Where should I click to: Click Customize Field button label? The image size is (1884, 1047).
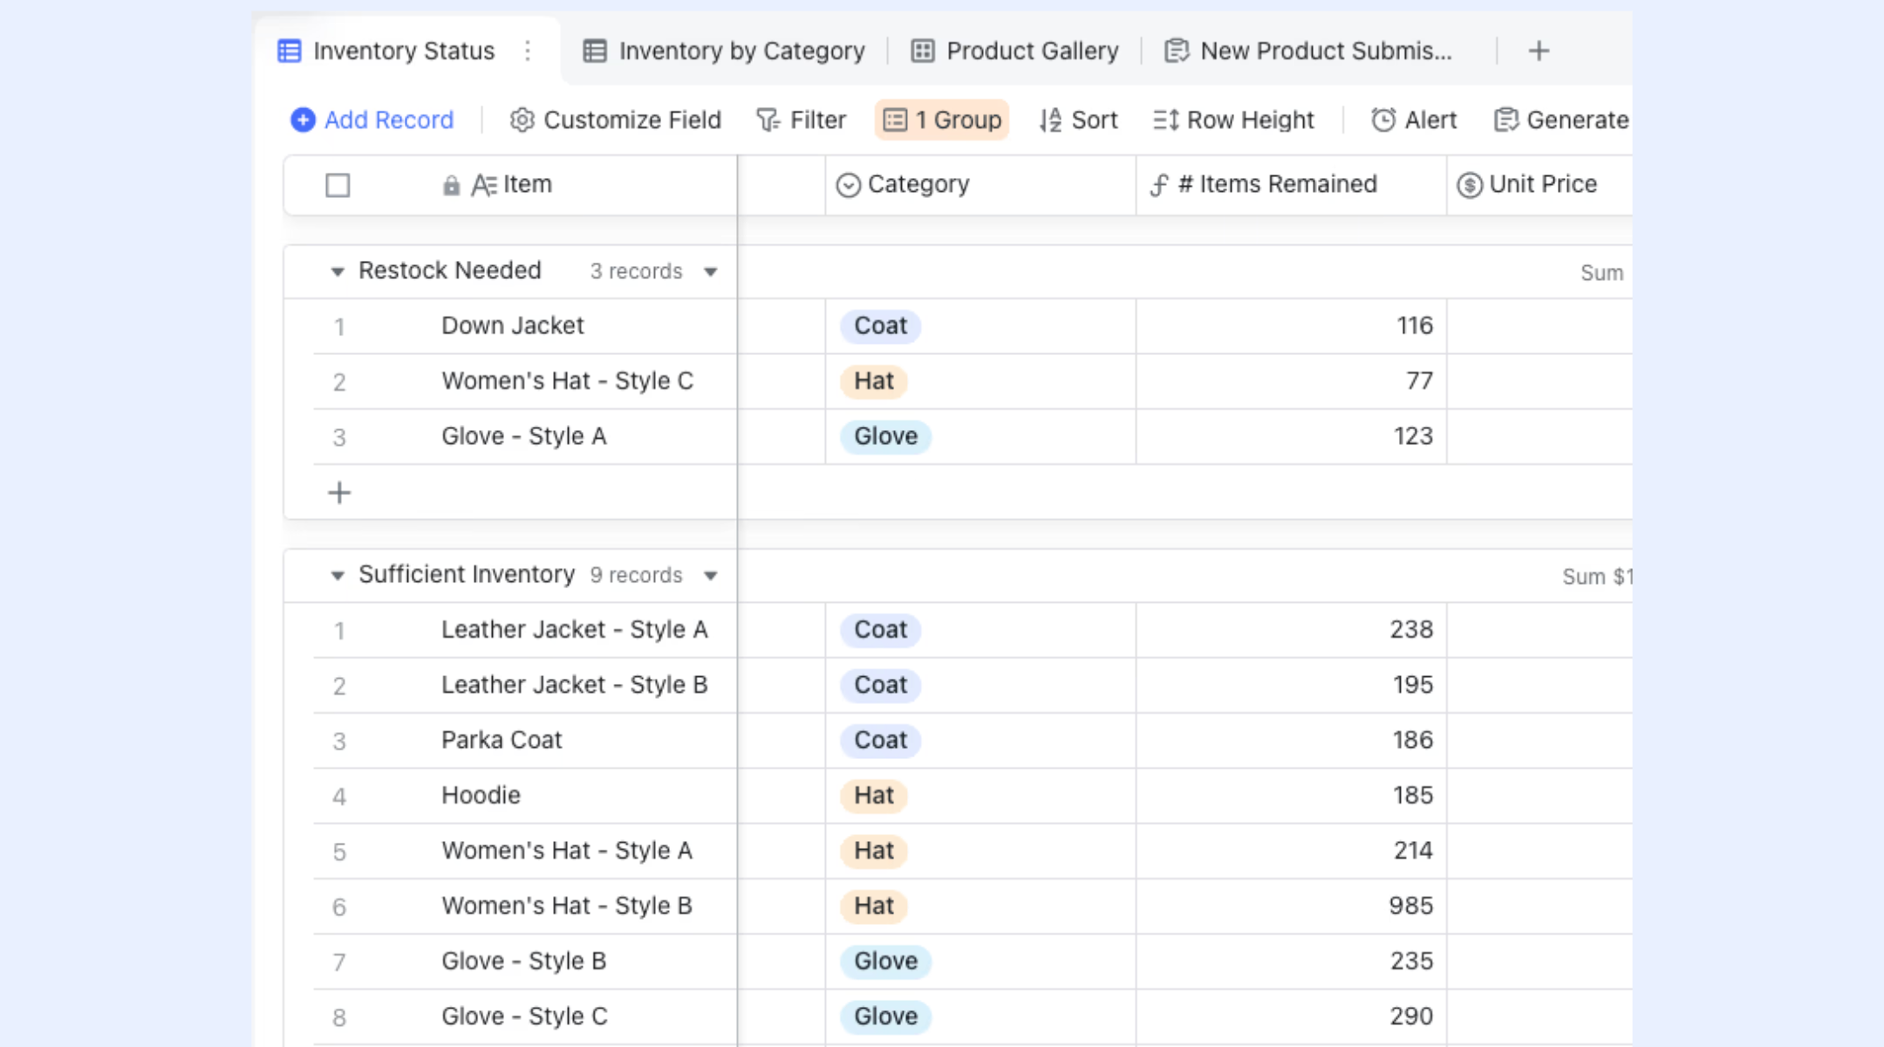[632, 120]
